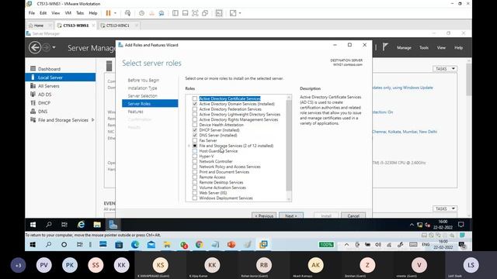The image size is (497, 279).
Task: Open PowerPoint on host taskbar
Action: pyautogui.click(x=231, y=245)
